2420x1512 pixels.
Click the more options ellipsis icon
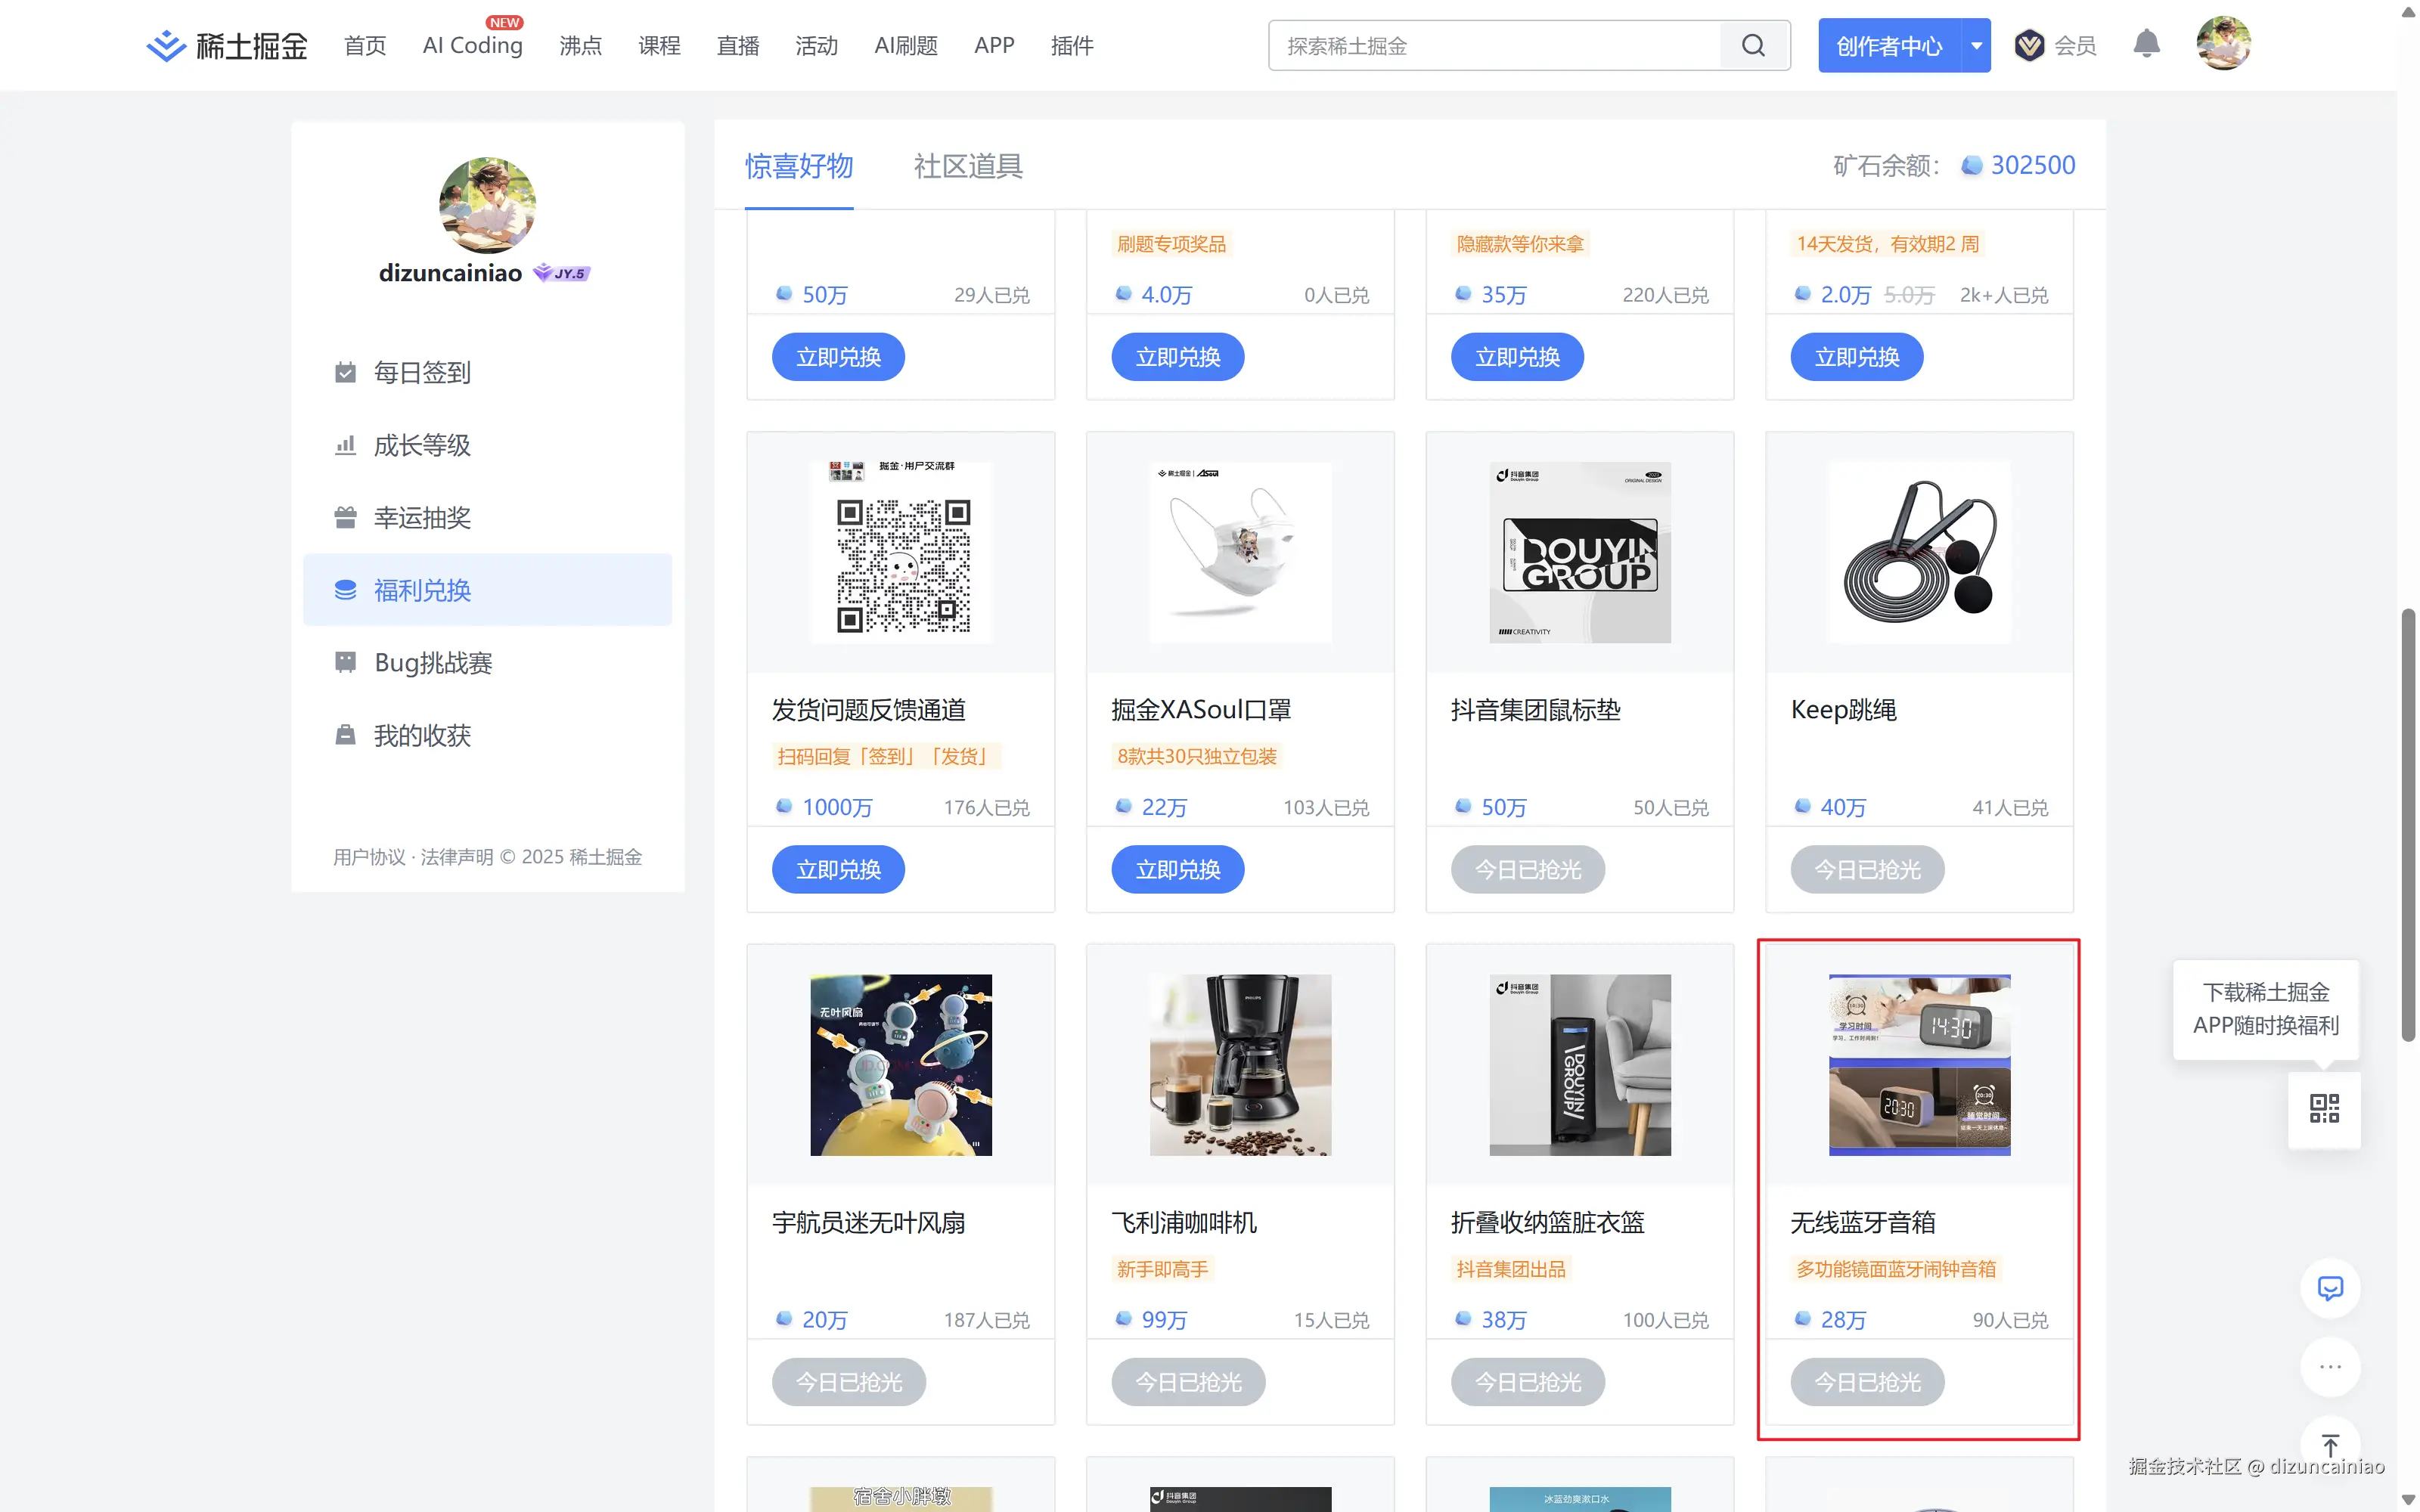pyautogui.click(x=2330, y=1367)
